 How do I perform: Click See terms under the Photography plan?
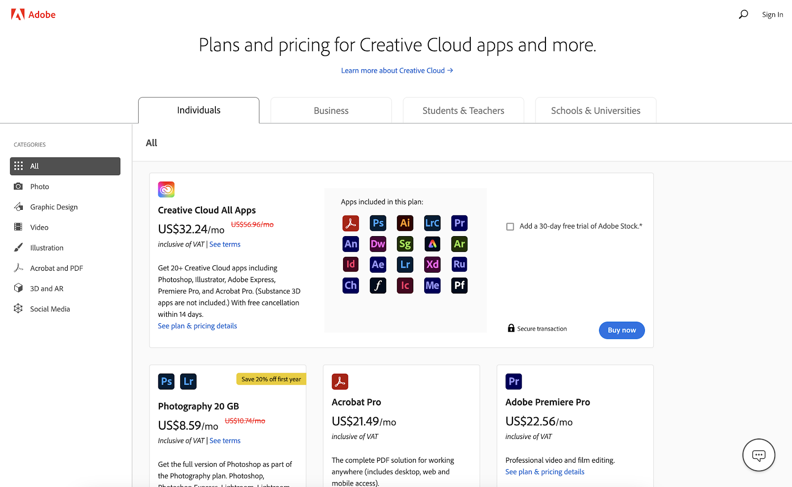click(x=225, y=440)
